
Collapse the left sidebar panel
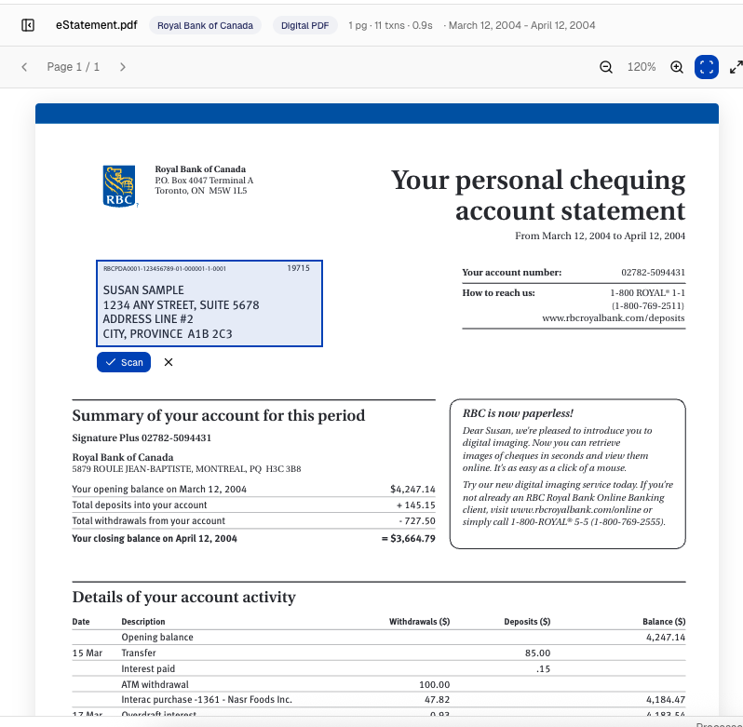28,25
